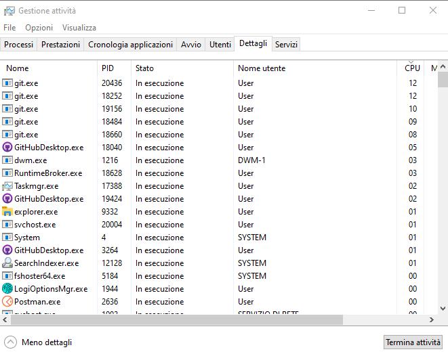Click the Gestione attività title bar icon
The image size is (448, 358).
pos(9,11)
